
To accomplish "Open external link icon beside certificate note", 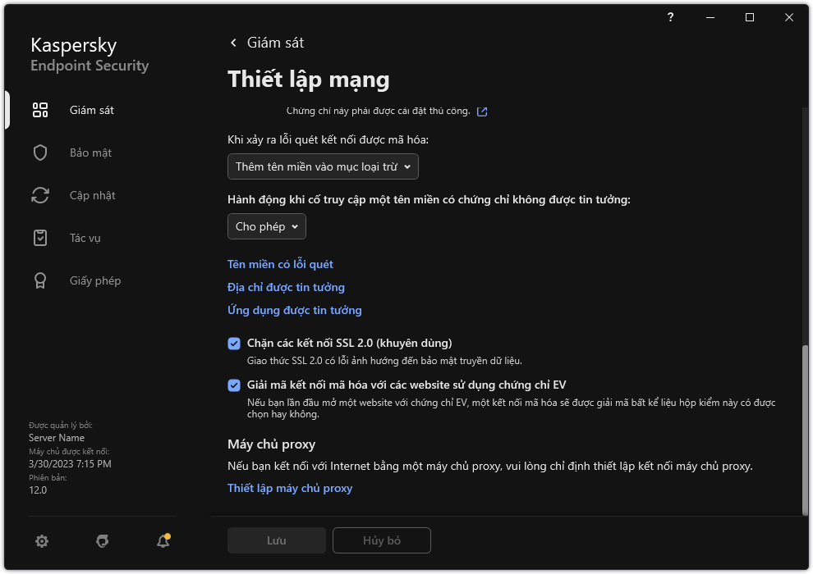I will [483, 112].
